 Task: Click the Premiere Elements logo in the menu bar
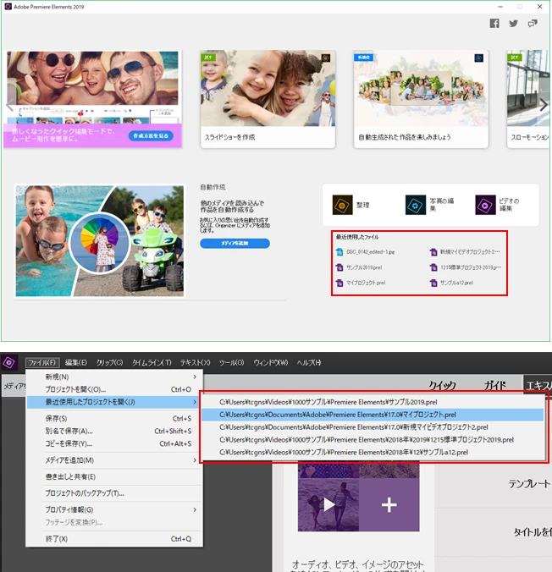point(8,363)
